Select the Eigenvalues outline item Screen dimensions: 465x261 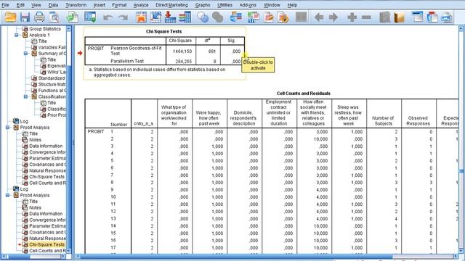(x=57, y=66)
